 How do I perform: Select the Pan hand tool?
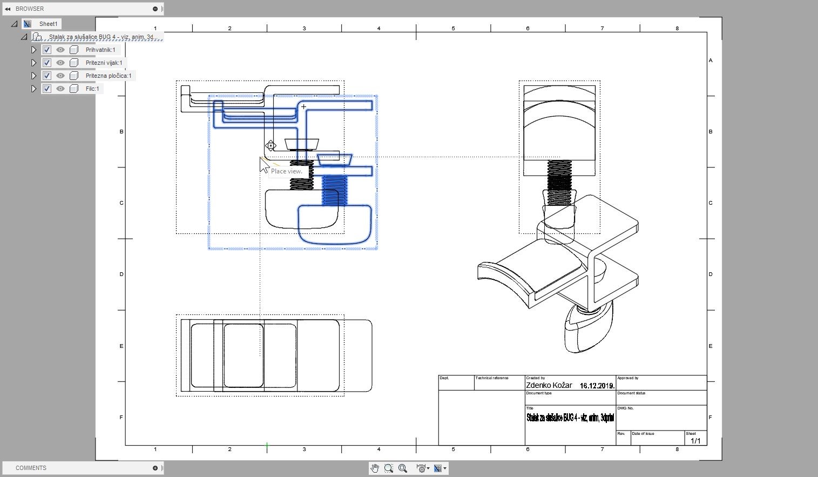(375, 468)
